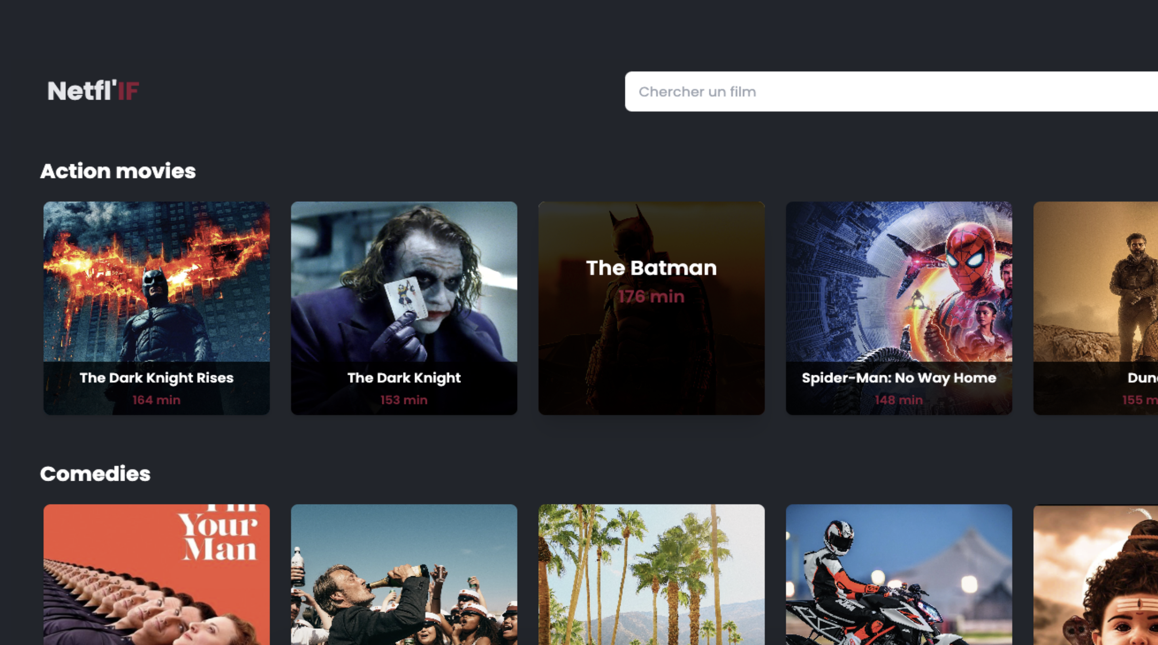The image size is (1158, 645).
Task: Open the 'I'm Your Man' comedy poster
Action: click(x=156, y=575)
